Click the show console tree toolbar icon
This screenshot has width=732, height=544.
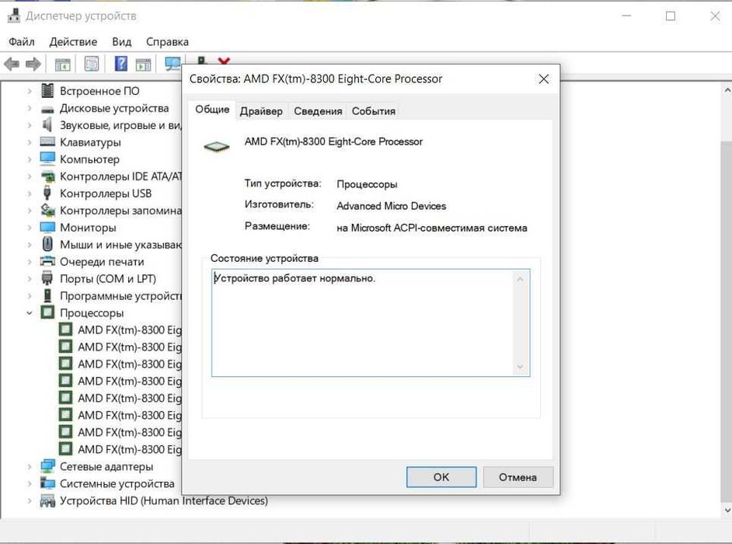(63, 64)
